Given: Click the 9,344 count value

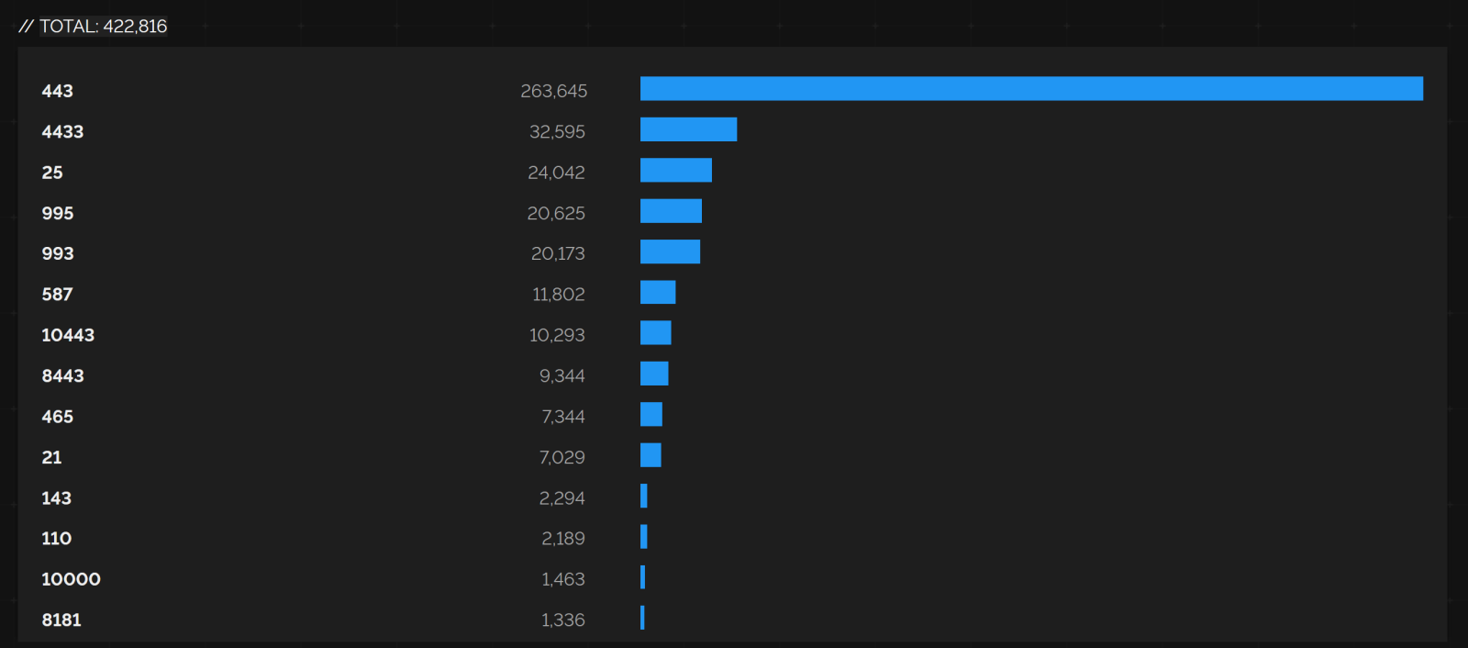Looking at the screenshot, I should pyautogui.click(x=562, y=375).
